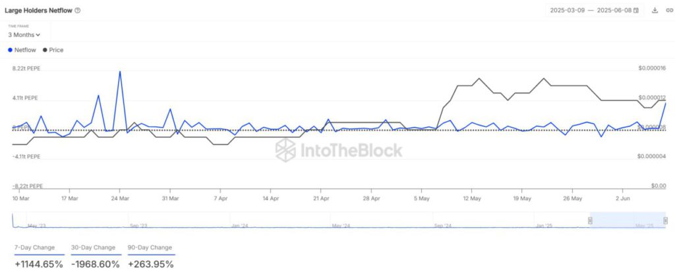Image resolution: width=675 pixels, height=272 pixels.
Task: Click the IntoTheBlock watermark logo
Action: pos(339,150)
